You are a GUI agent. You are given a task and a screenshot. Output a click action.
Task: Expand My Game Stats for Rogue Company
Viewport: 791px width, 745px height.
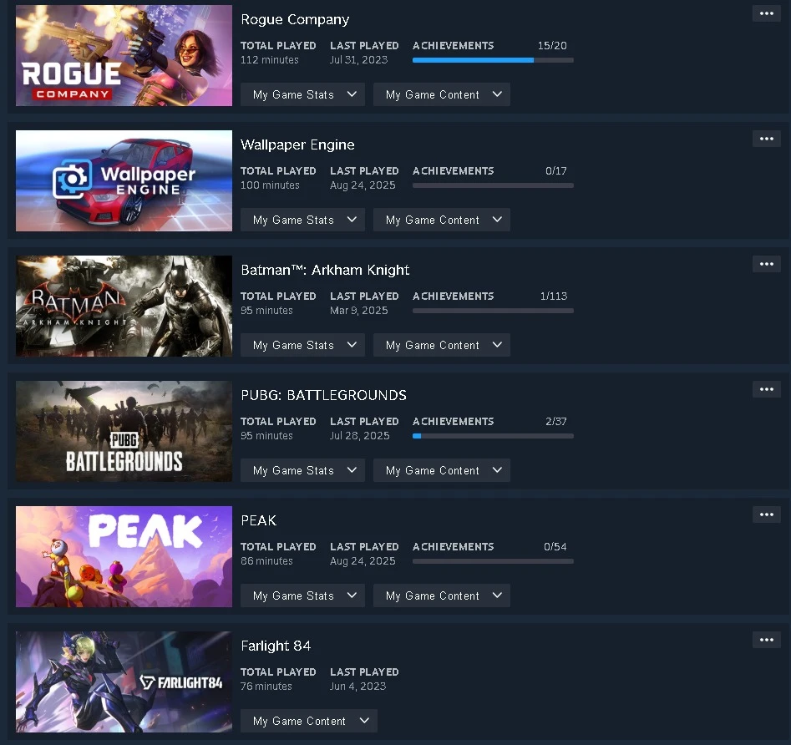(x=302, y=94)
